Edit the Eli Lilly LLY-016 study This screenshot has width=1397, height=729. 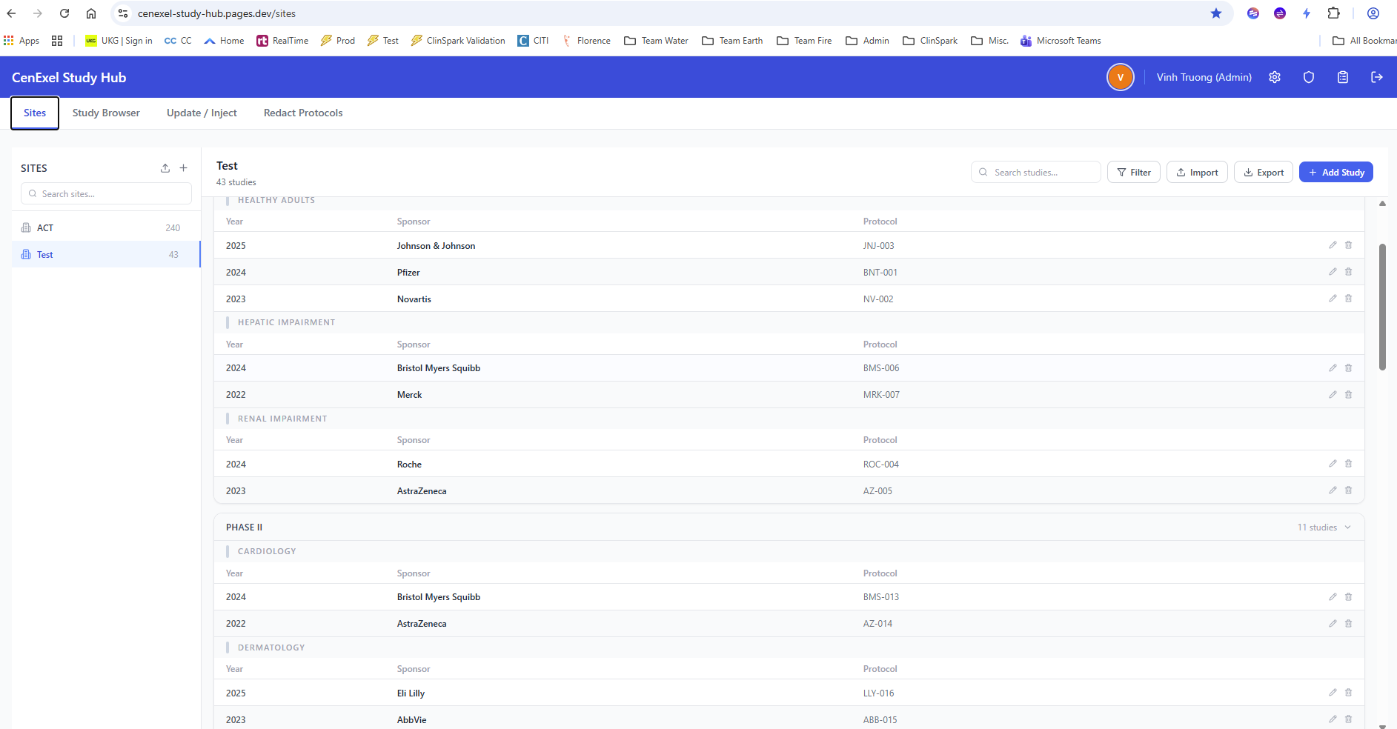point(1333,693)
